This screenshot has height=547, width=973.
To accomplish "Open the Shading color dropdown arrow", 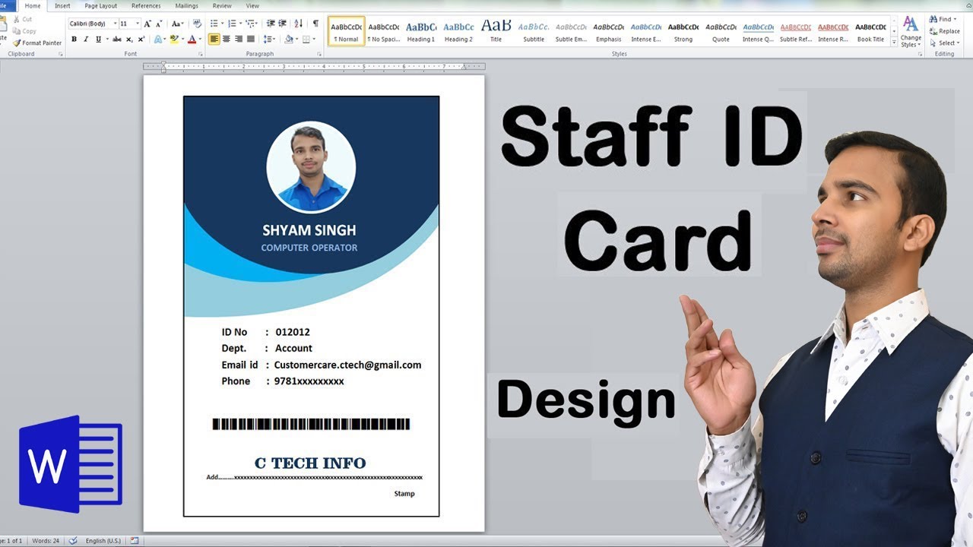I will (296, 39).
